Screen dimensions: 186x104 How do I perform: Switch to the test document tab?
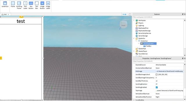tap(5, 14)
